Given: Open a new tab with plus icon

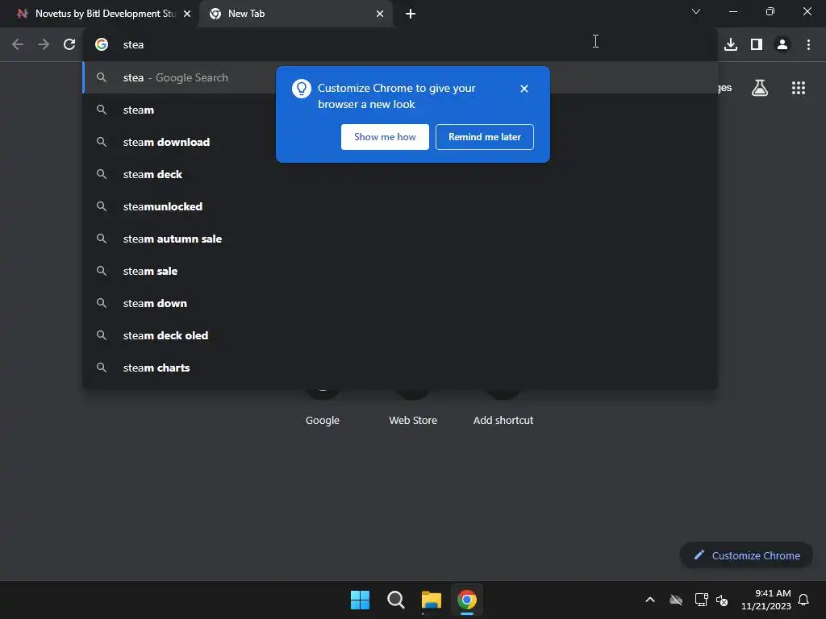Looking at the screenshot, I should [411, 14].
